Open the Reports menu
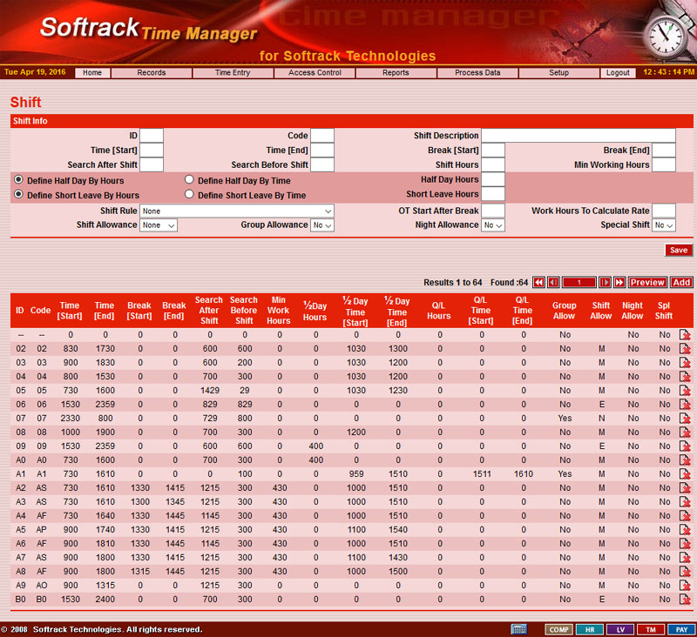 (x=396, y=73)
